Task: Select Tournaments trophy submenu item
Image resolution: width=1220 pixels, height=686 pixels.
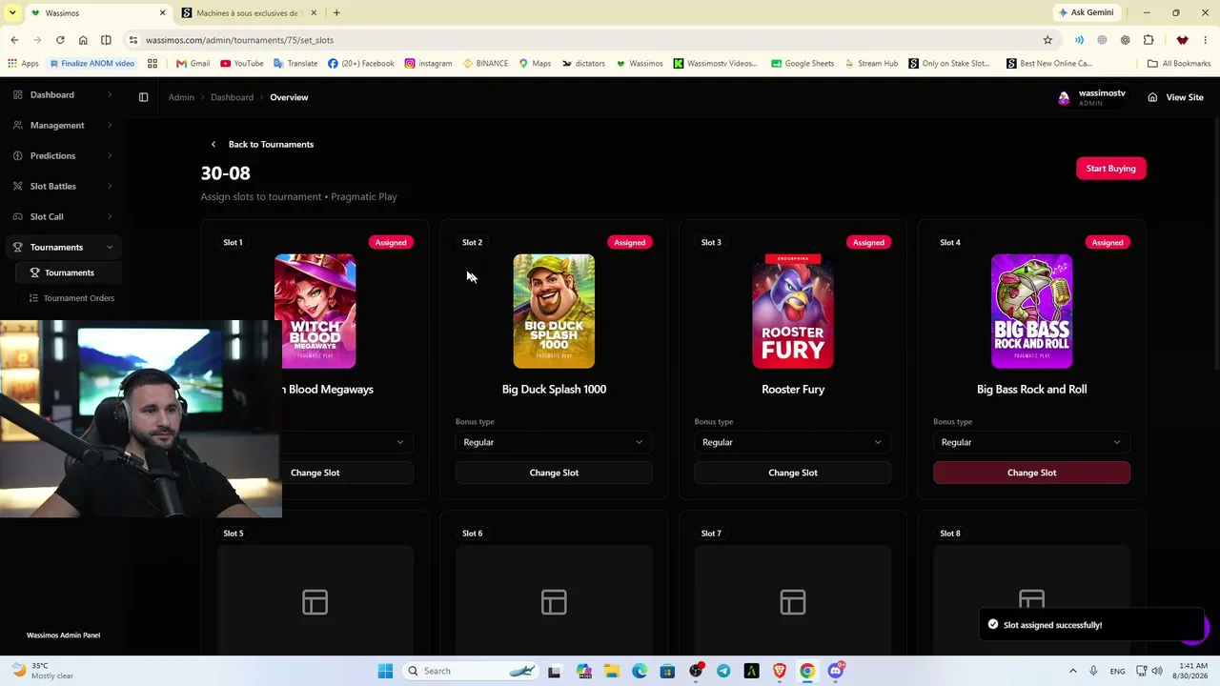Action: 69,272
